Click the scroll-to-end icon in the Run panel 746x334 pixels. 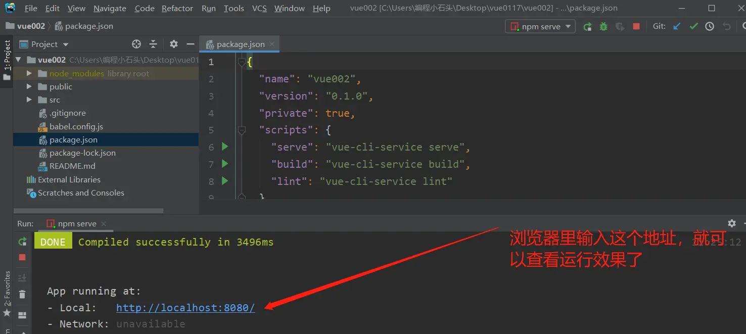[x=22, y=278]
